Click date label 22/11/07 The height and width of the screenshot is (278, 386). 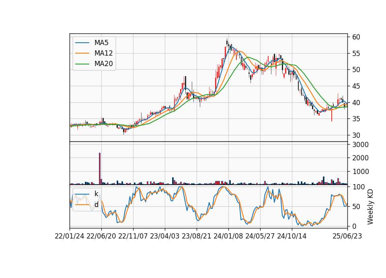coord(133,236)
